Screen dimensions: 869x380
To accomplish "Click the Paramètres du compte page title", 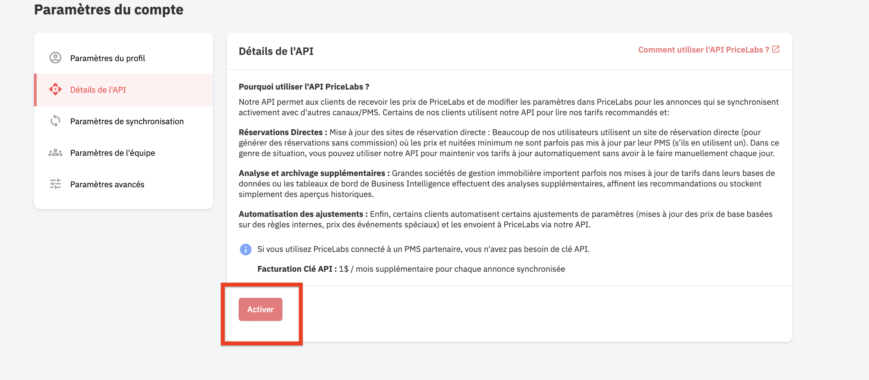I will [109, 9].
